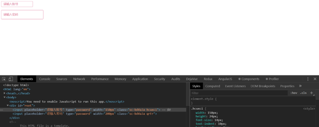Select the Styles sub-tab
The height and width of the screenshot is (127, 319).
[196, 86]
